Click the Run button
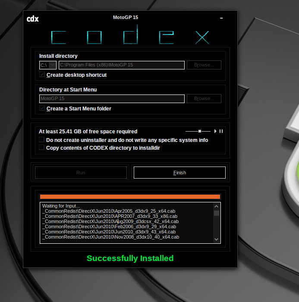 (x=81, y=173)
